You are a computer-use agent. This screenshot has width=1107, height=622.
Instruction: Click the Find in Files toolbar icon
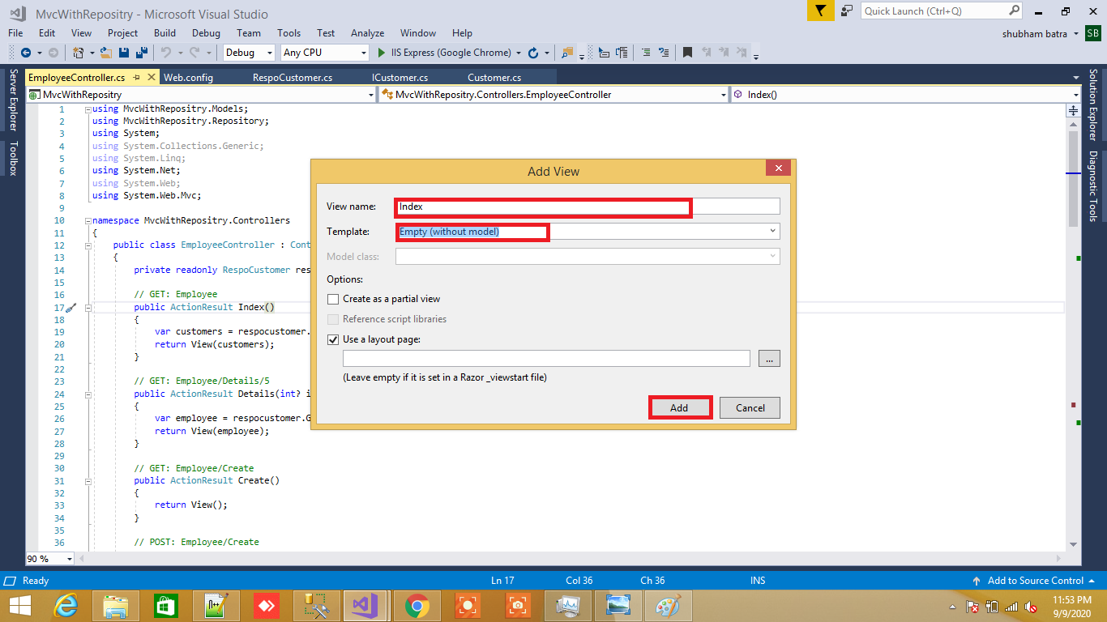click(567, 53)
